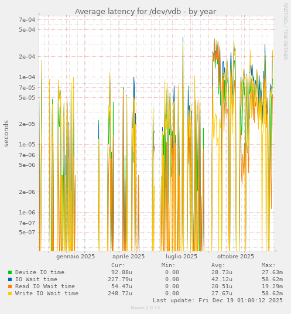Viewport: 291px width, 314px height.
Task: Click the 'Last update' timestamp line
Action: click(218, 301)
